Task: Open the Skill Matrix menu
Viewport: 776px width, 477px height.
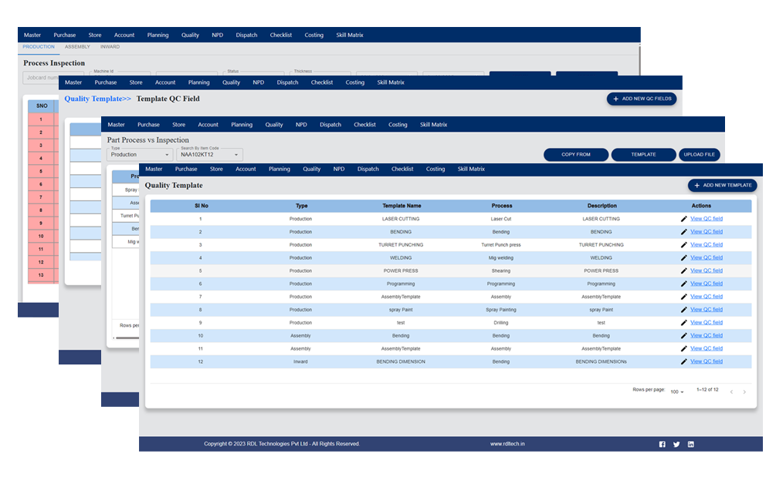Action: (x=471, y=169)
